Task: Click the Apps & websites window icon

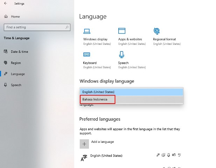Action: click(122, 31)
